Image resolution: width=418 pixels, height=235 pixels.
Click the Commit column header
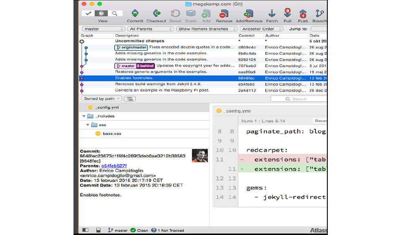click(x=247, y=35)
